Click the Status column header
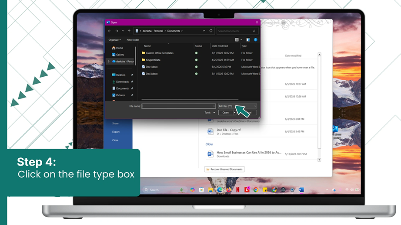The image size is (401, 225). [x=198, y=46]
